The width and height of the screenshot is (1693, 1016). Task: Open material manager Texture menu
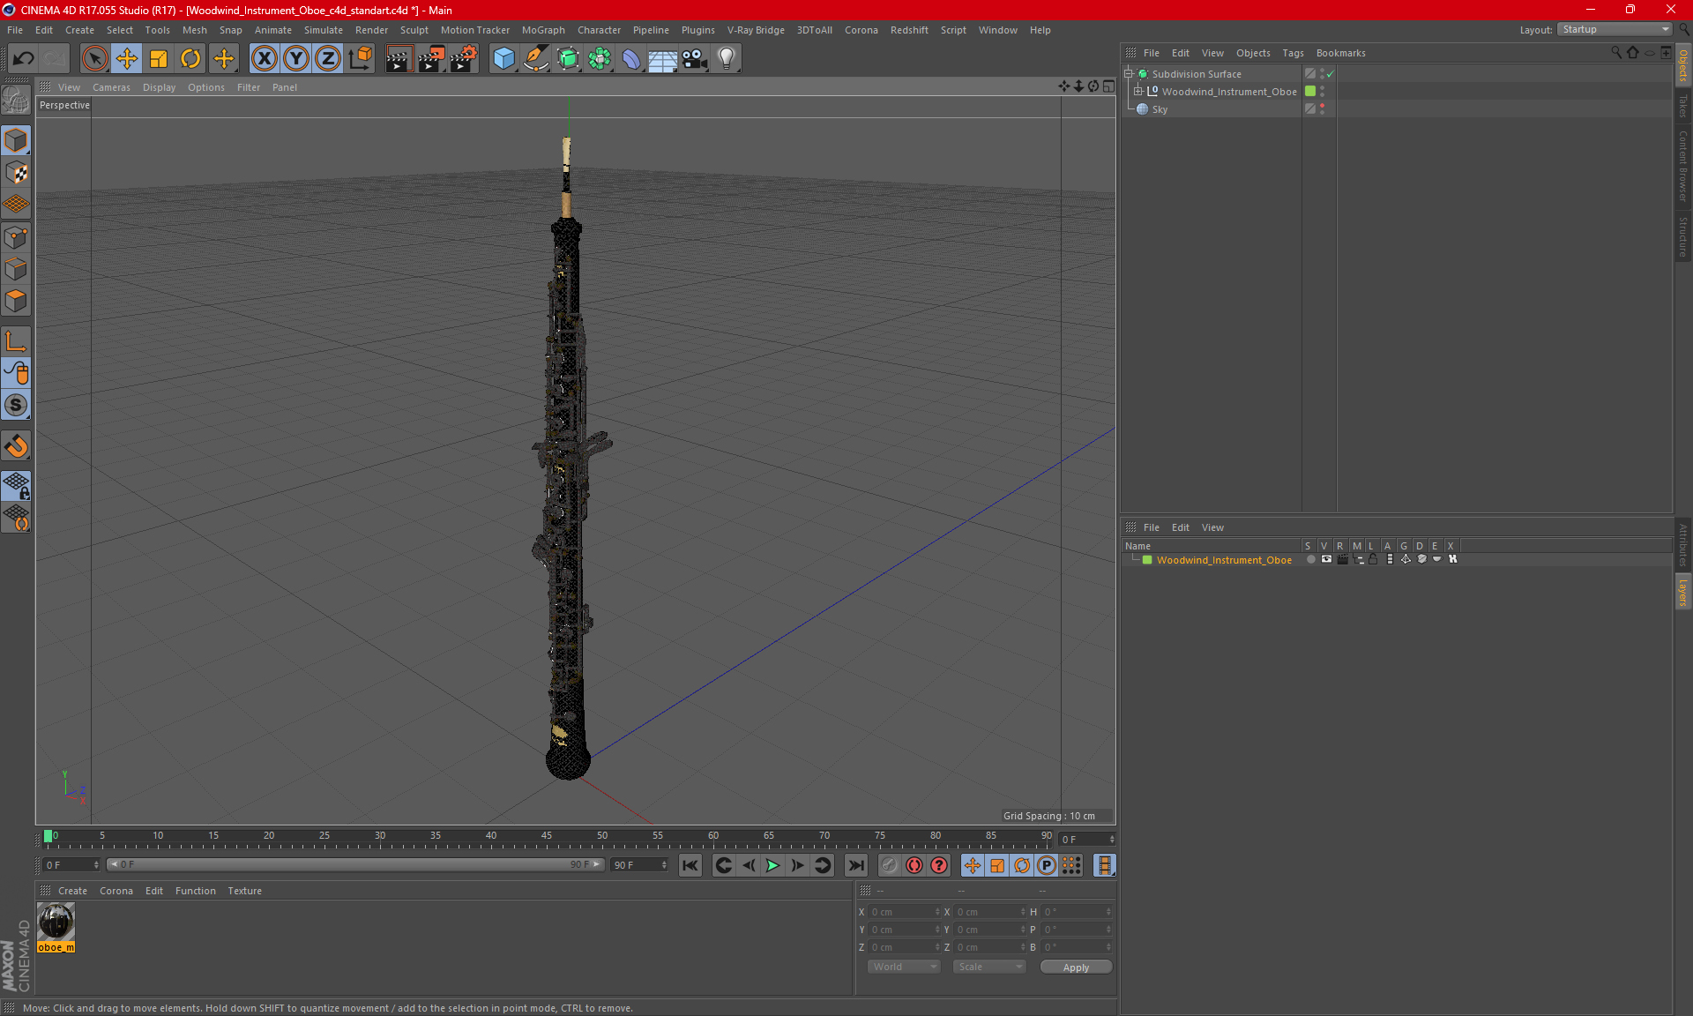[244, 891]
